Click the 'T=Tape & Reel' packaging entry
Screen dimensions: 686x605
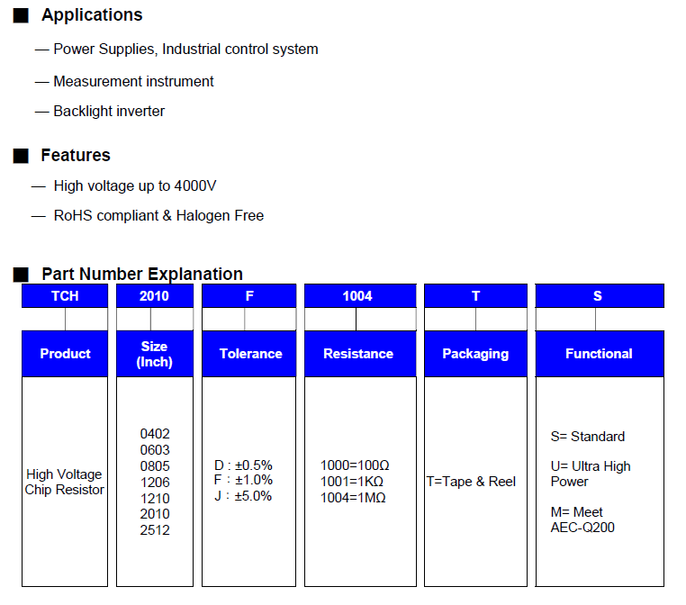(471, 482)
